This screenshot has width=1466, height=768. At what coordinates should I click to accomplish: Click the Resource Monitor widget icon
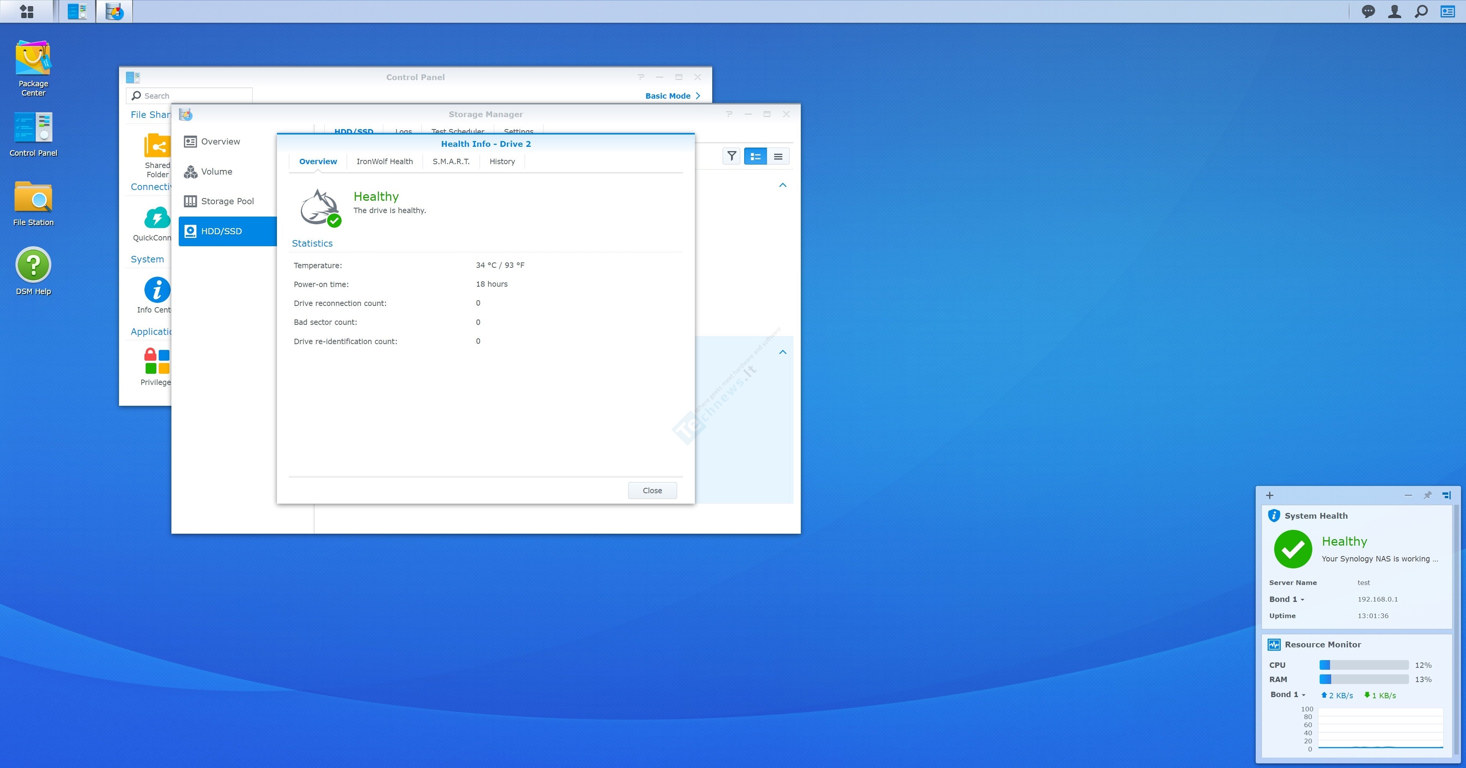(1274, 644)
